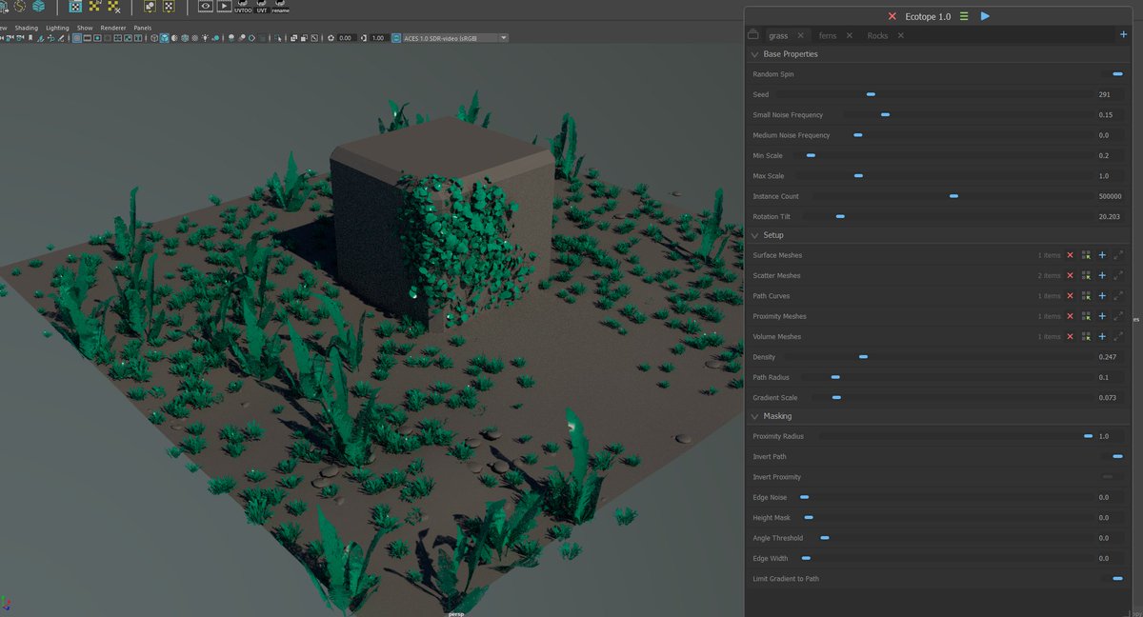1143x617 pixels.
Task: Run Ecotope with the blue play icon
Action: [985, 16]
